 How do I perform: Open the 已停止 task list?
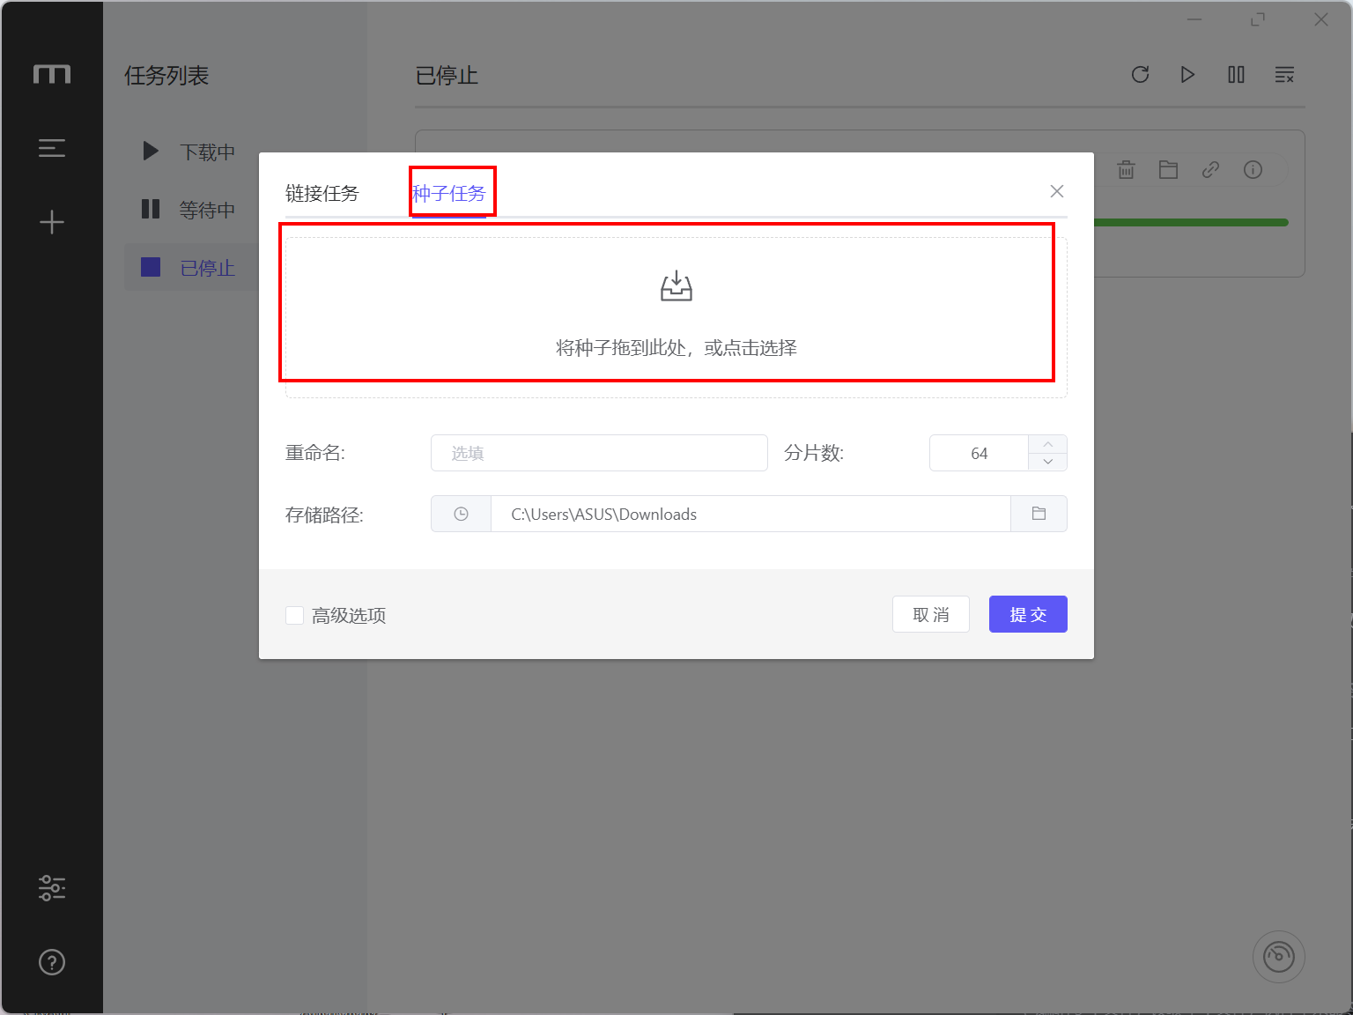pyautogui.click(x=190, y=268)
